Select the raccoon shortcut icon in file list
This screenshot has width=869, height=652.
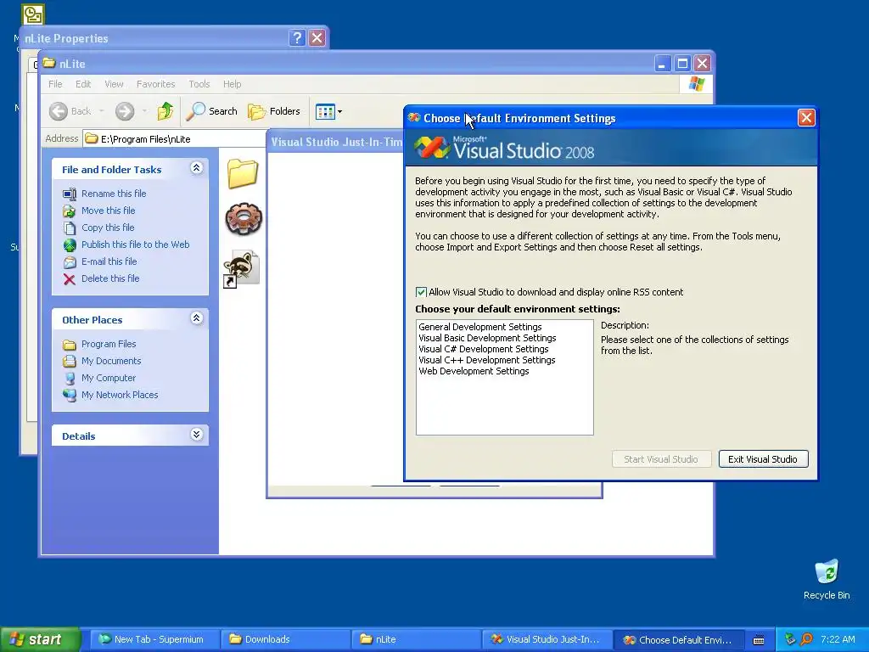point(242,269)
